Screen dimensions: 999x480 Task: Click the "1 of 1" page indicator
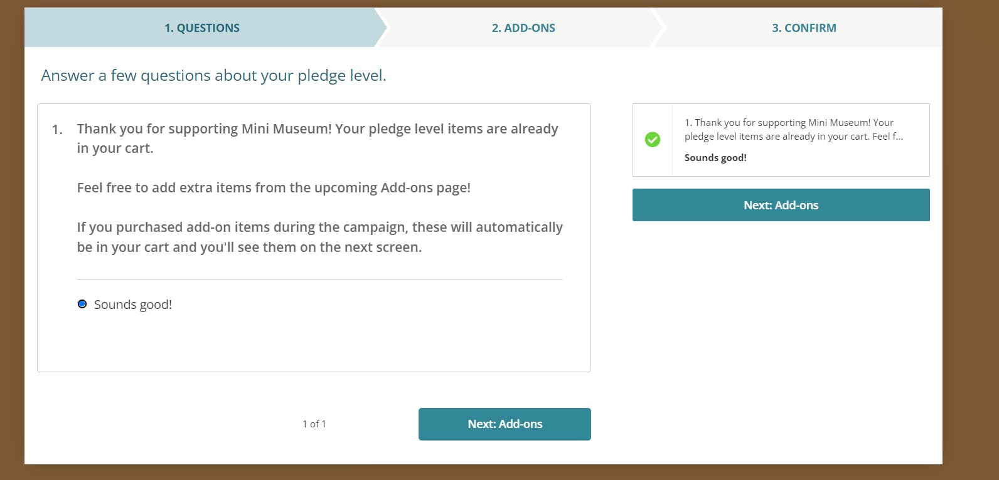click(x=314, y=424)
